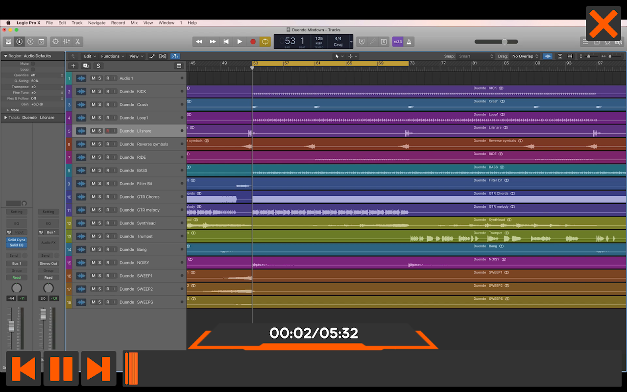The width and height of the screenshot is (627, 392).
Task: Click the Solid EQ plugin slot
Action: pyautogui.click(x=17, y=245)
